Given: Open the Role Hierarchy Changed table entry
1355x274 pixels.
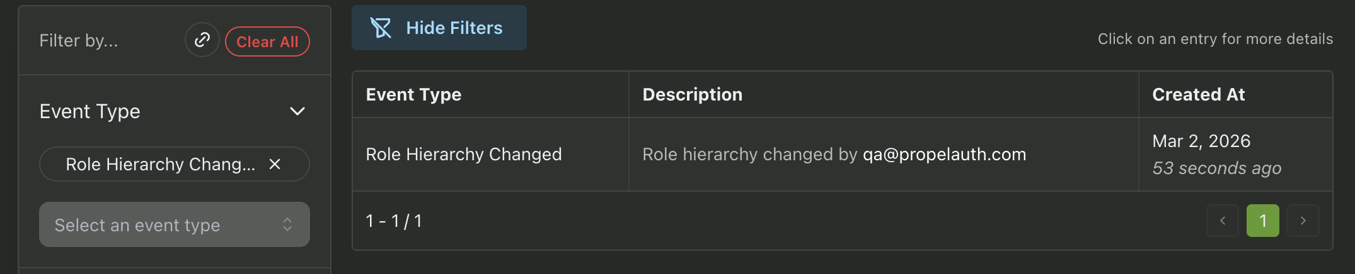Looking at the screenshot, I should (463, 154).
